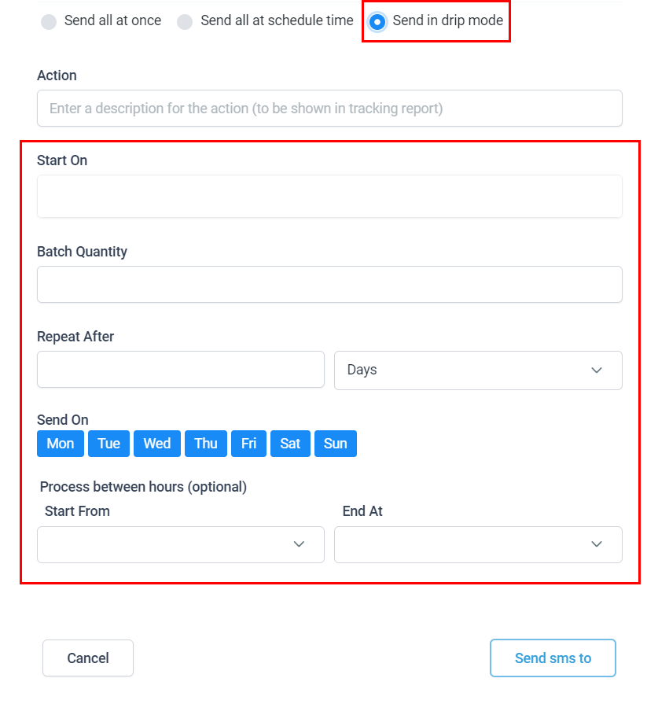
Task: Open the Days unit dropdown
Action: tap(478, 370)
